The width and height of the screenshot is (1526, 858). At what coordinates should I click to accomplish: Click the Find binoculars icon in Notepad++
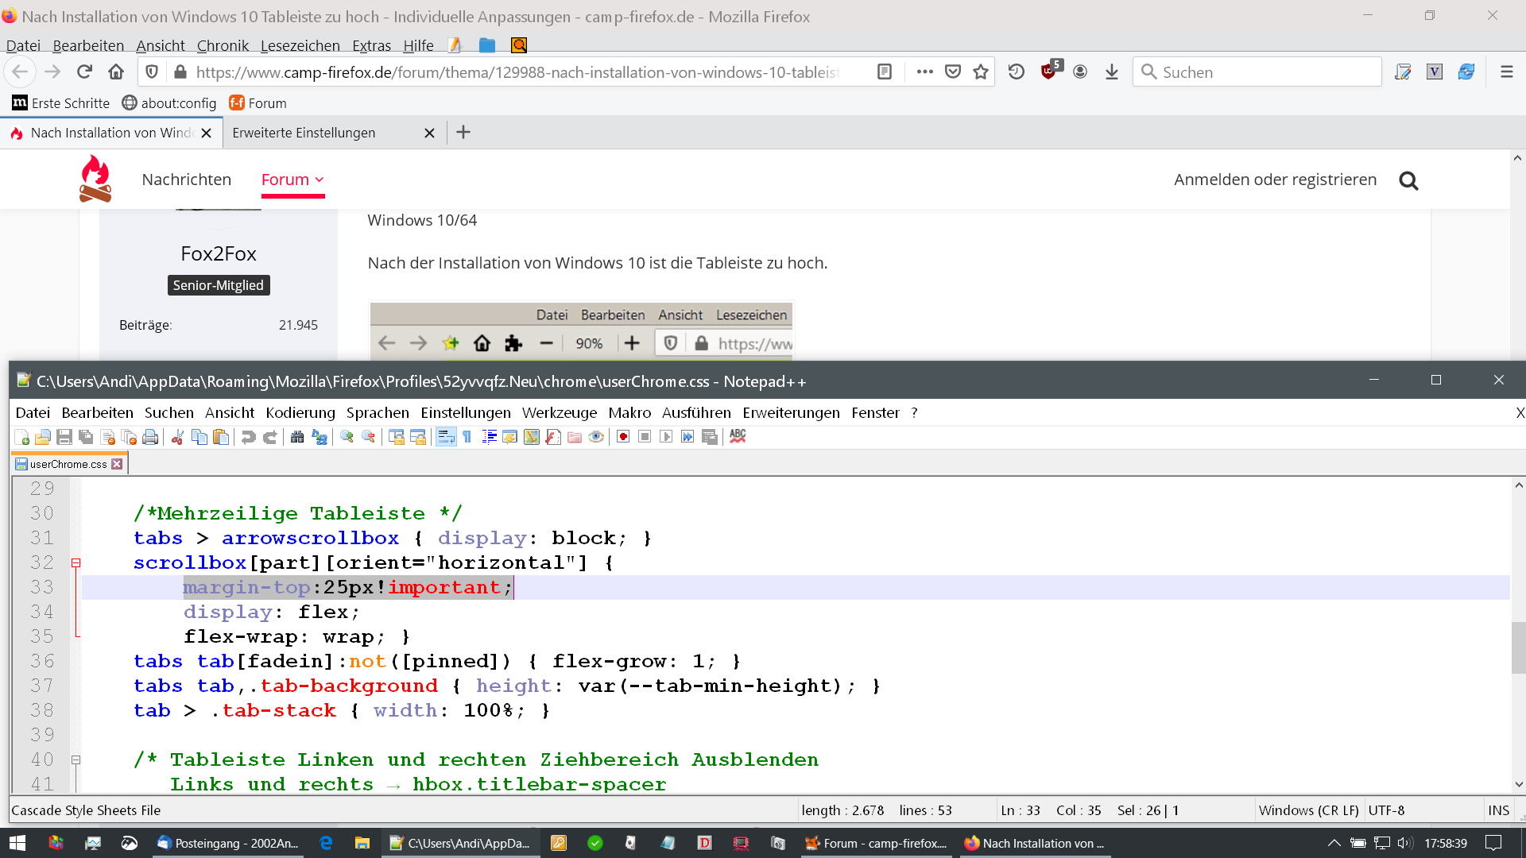click(296, 437)
